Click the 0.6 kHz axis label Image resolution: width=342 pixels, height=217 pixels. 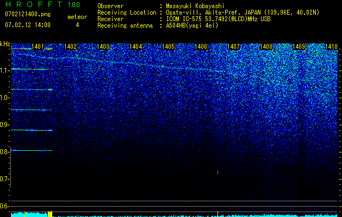[5, 206]
